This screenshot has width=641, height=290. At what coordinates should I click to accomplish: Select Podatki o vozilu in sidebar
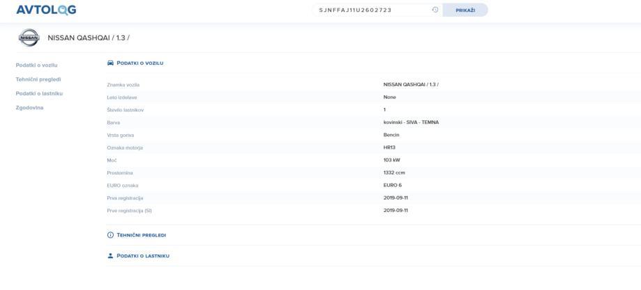(36, 65)
